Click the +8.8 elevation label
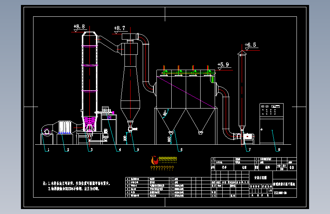Screen dimensions: 330x214 point(79,27)
